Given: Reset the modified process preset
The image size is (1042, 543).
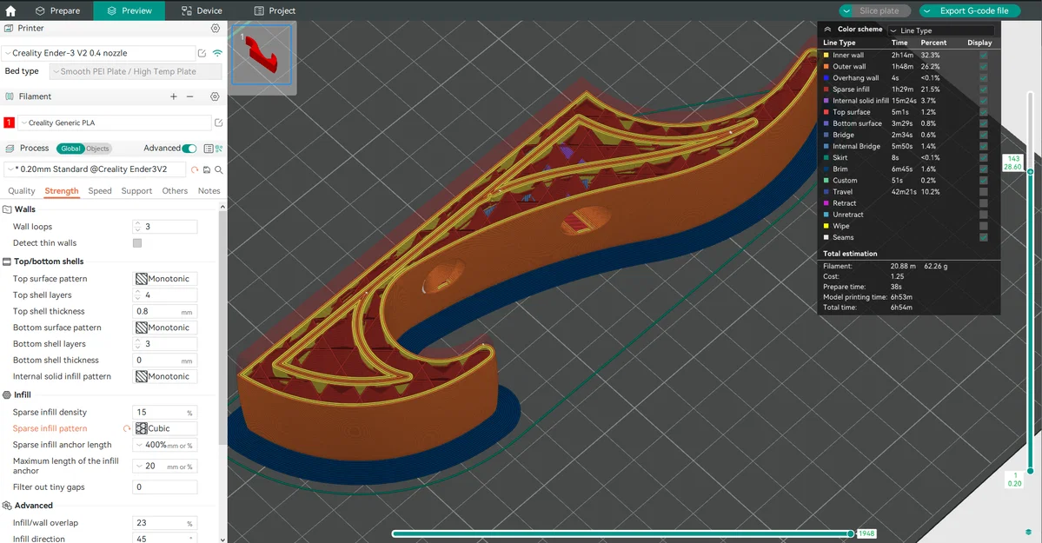Looking at the screenshot, I should (x=195, y=170).
